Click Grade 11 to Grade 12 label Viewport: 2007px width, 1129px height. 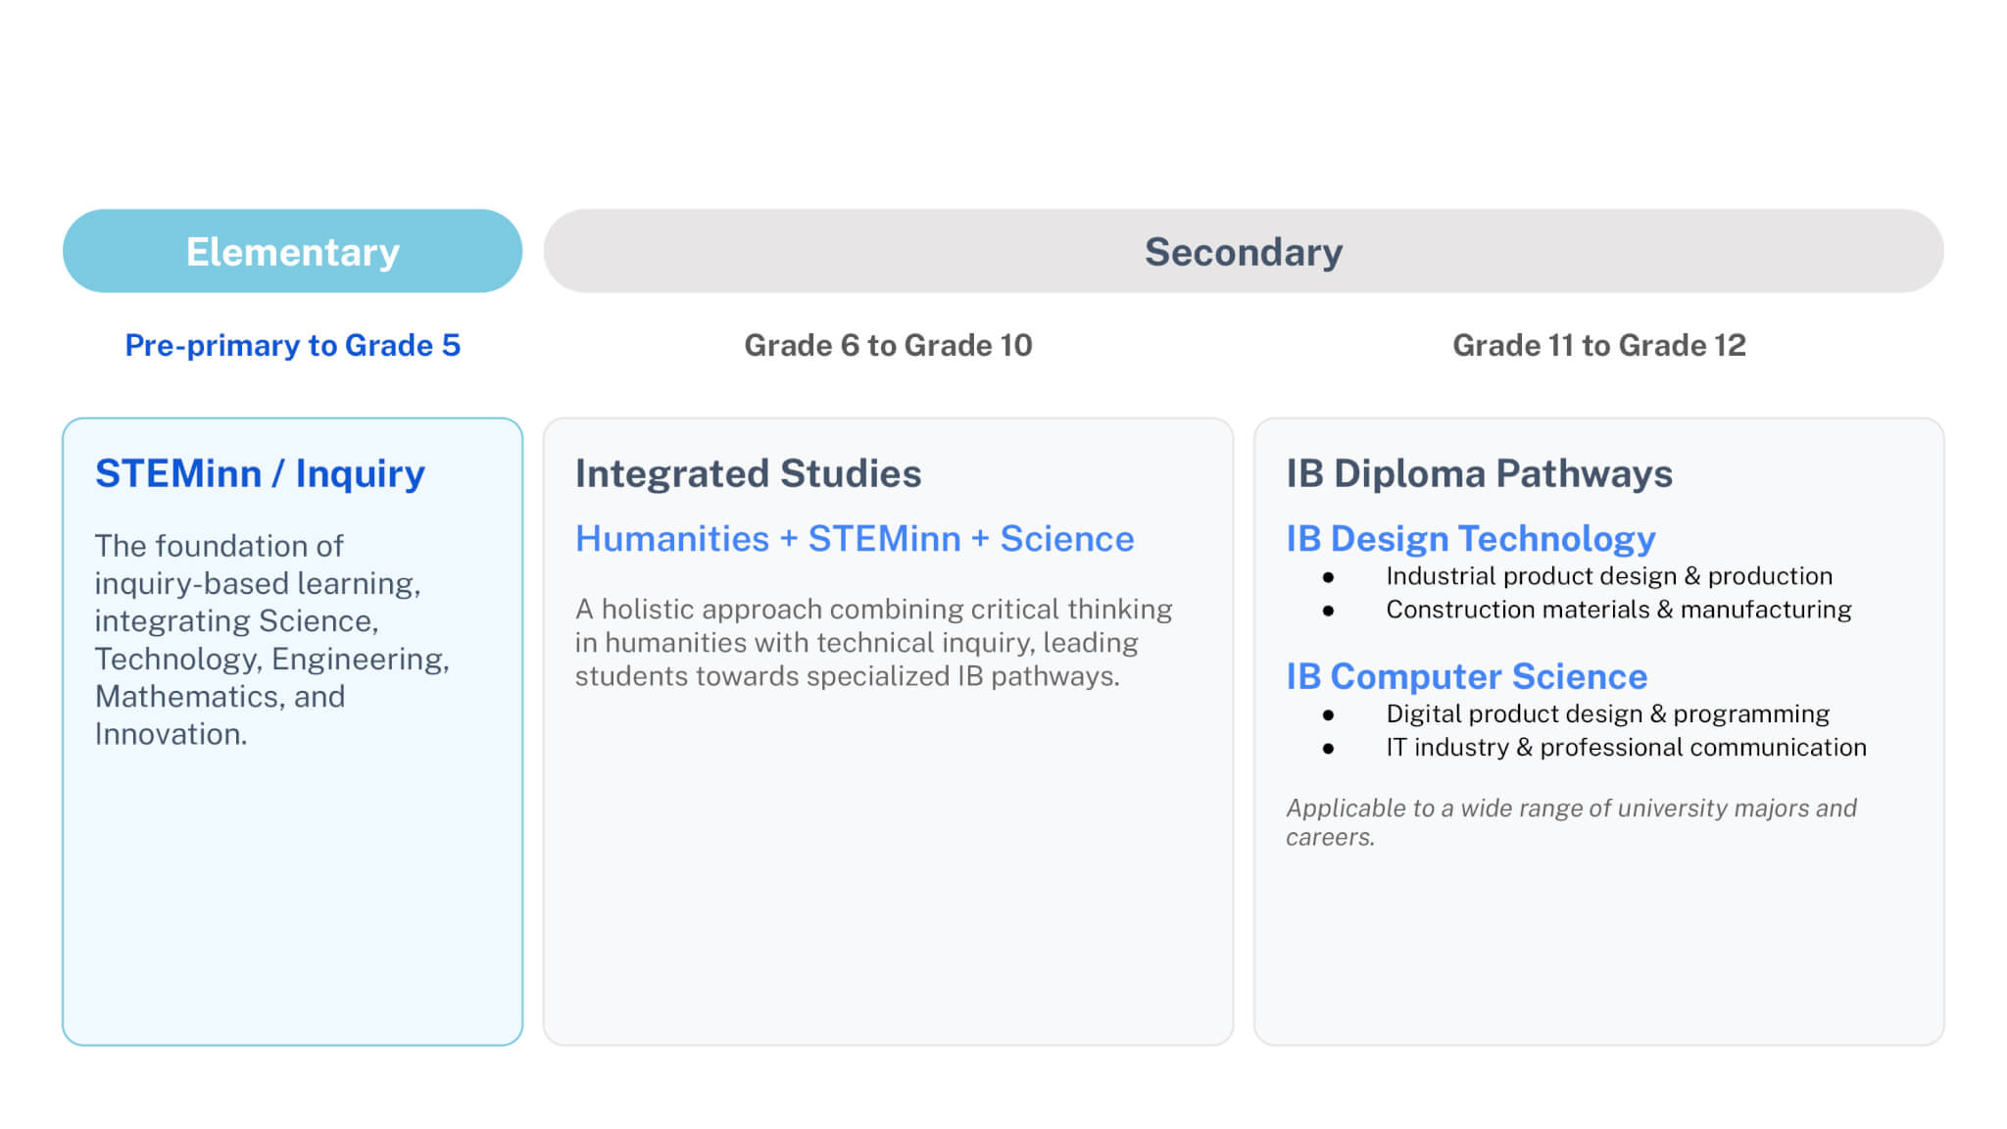click(x=1598, y=345)
